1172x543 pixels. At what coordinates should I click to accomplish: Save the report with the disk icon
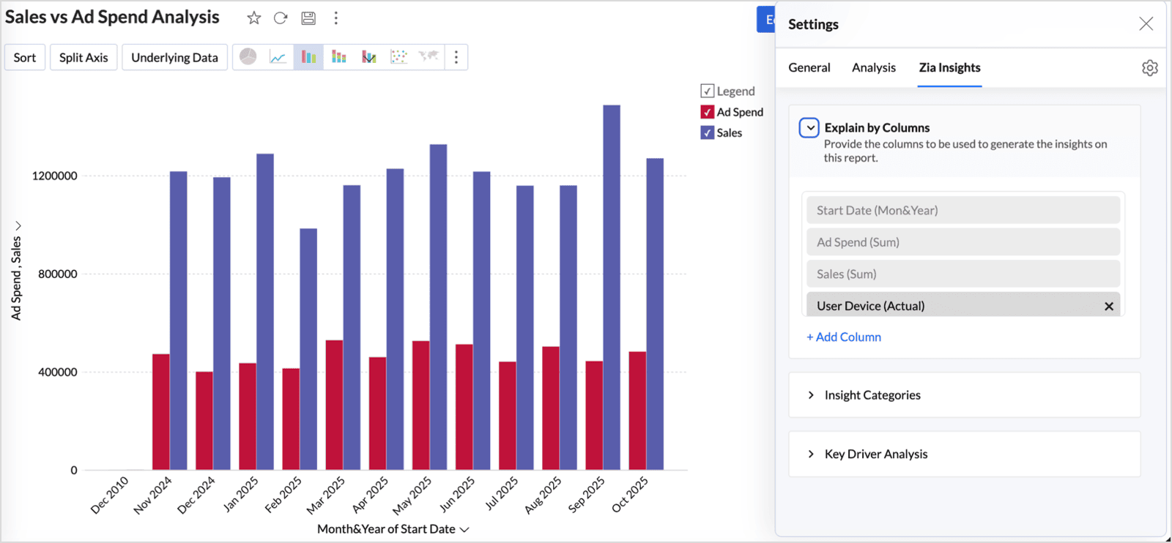pyautogui.click(x=308, y=18)
